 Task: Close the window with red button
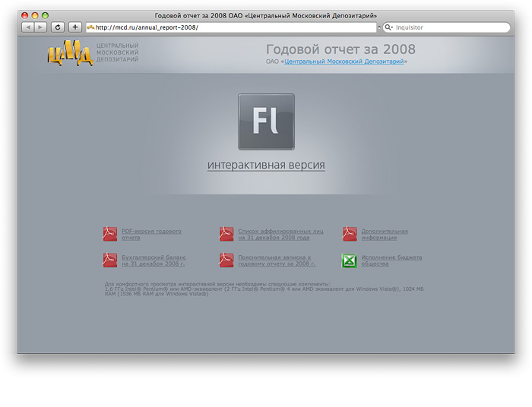click(25, 15)
